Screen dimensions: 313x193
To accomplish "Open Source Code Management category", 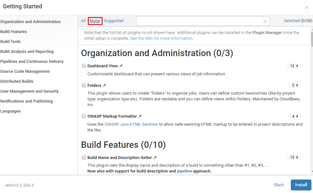I will [x=25, y=71].
